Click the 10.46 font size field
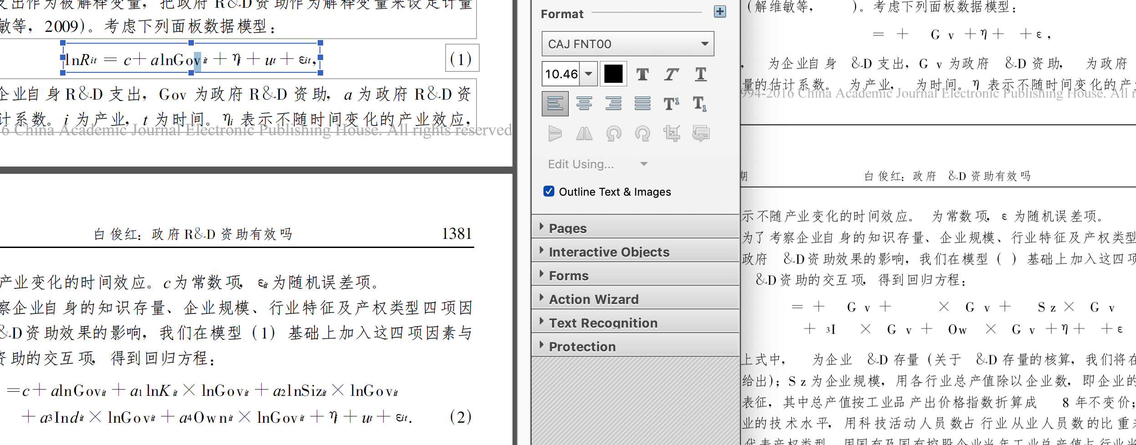The height and width of the screenshot is (445, 1136). [x=561, y=74]
